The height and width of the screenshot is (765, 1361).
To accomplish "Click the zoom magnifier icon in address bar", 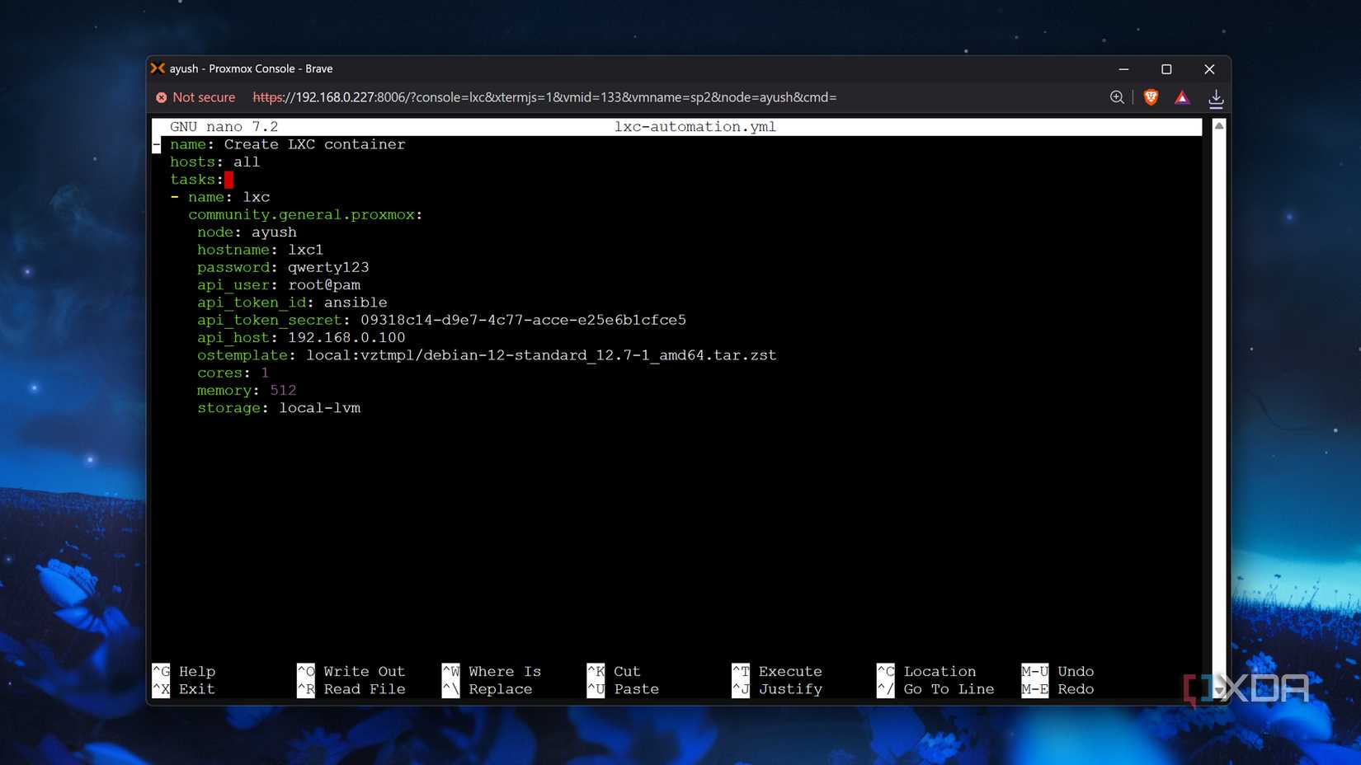I will coord(1117,97).
